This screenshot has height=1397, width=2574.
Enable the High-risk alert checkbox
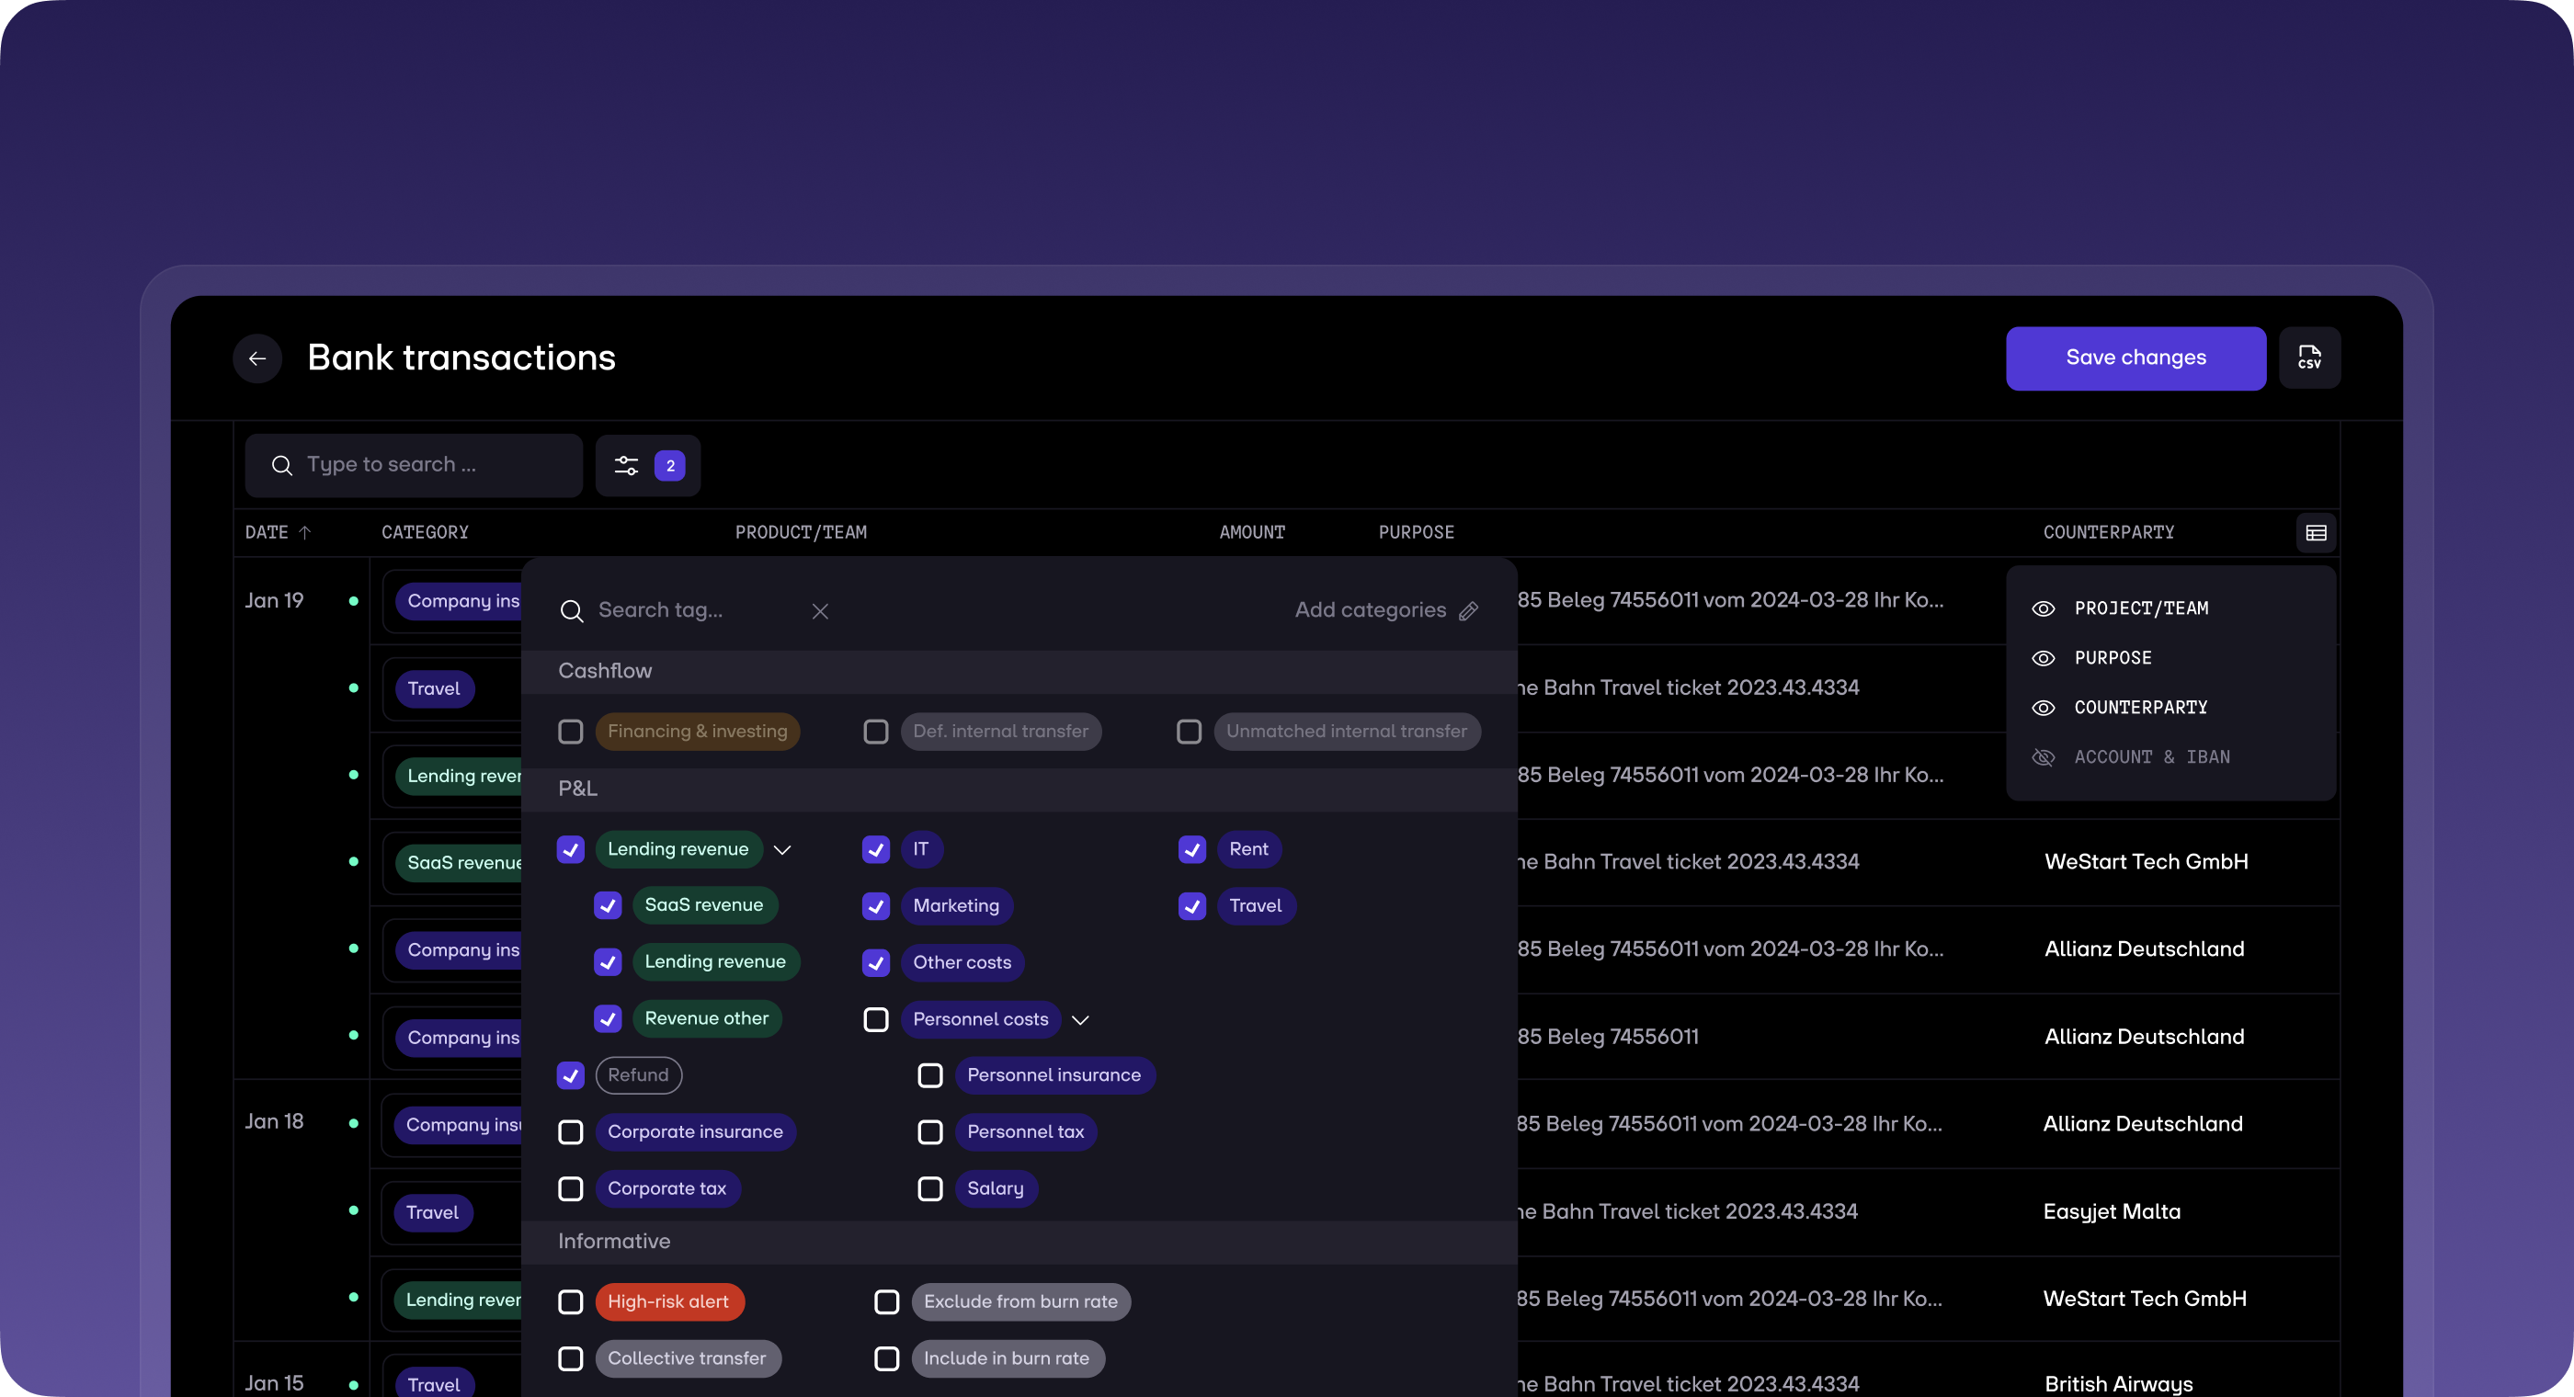[571, 1302]
